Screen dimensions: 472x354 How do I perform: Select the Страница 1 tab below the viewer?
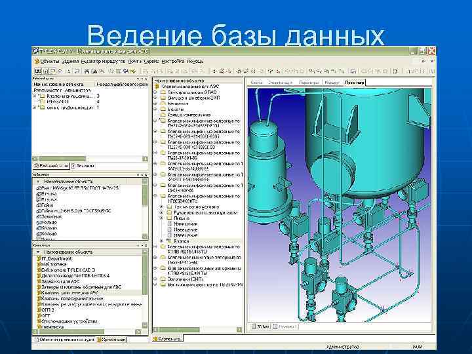coord(285,326)
